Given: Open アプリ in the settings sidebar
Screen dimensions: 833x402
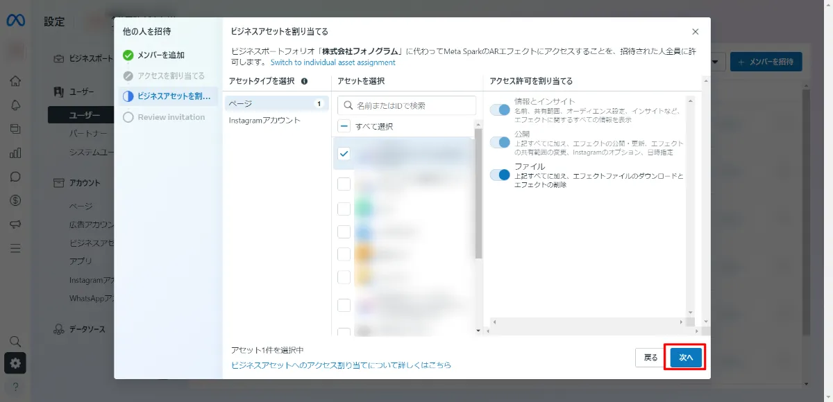Looking at the screenshot, I should [x=81, y=261].
